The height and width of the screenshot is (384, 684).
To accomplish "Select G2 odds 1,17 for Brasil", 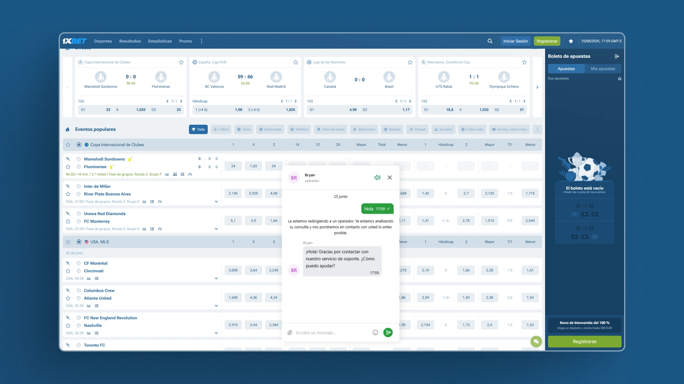I will point(386,110).
